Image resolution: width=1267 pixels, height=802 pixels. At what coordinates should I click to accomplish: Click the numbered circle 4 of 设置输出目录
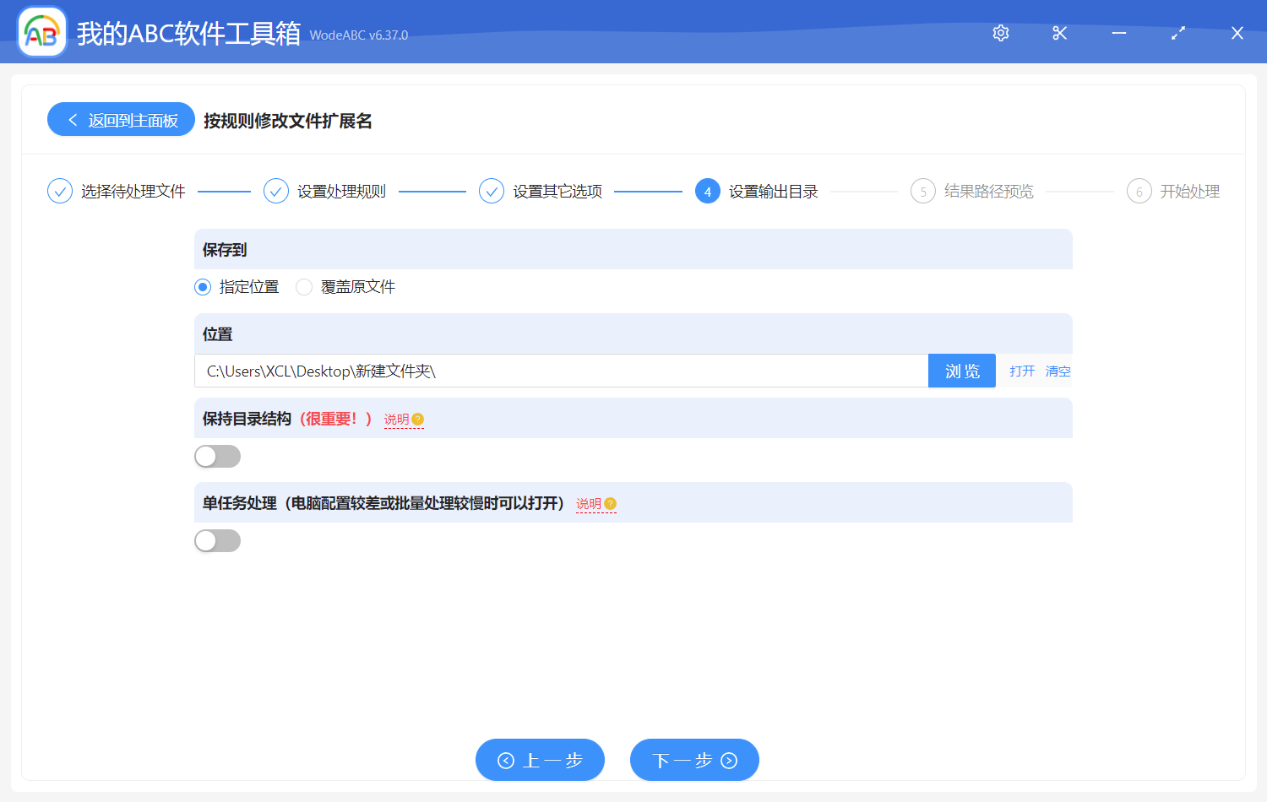point(707,191)
